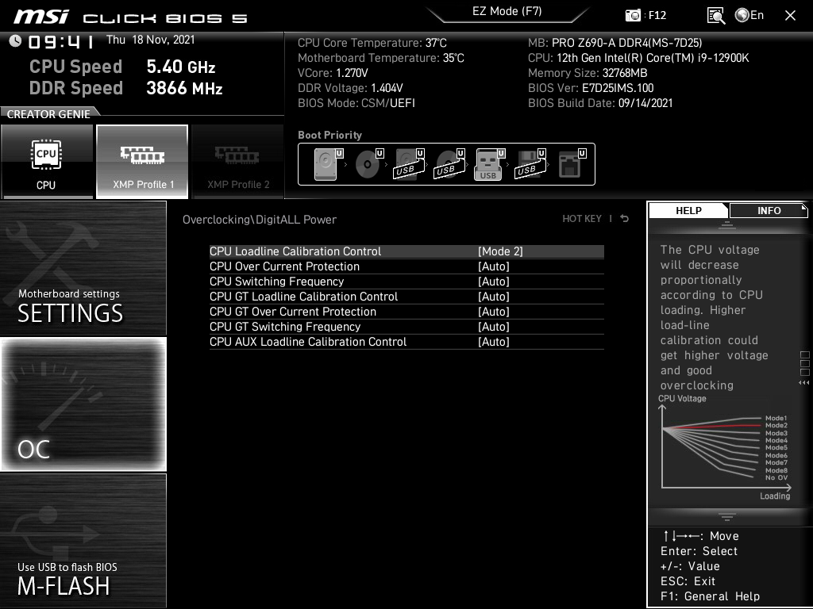Disable XMP Profile 1
The height and width of the screenshot is (609, 813).
(142, 162)
